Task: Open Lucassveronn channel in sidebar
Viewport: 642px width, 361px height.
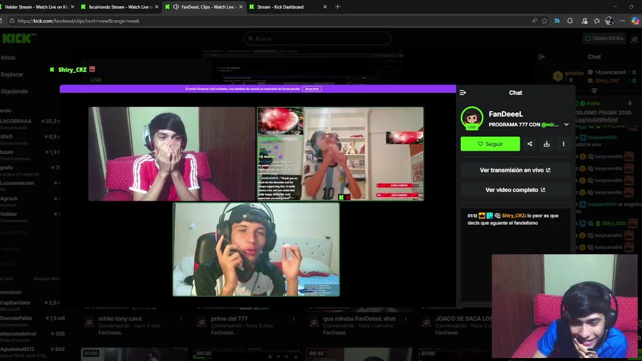Action: click(30, 186)
